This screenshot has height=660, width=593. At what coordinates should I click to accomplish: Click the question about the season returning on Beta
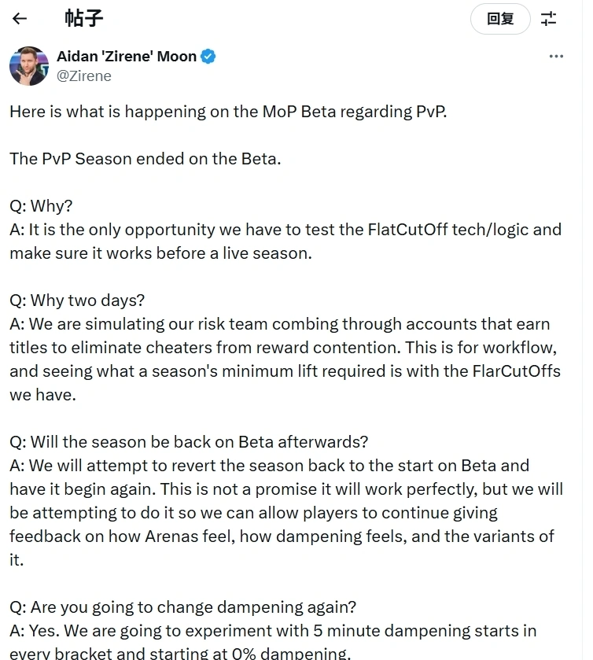[x=189, y=442]
